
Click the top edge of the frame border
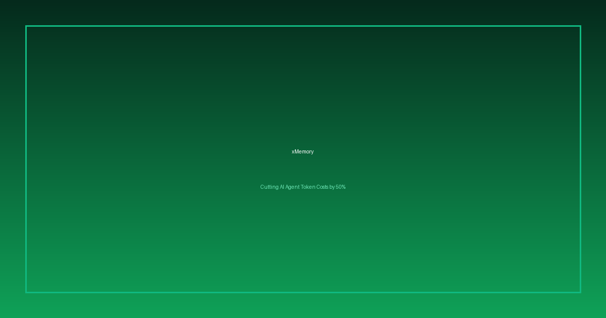coord(303,26)
